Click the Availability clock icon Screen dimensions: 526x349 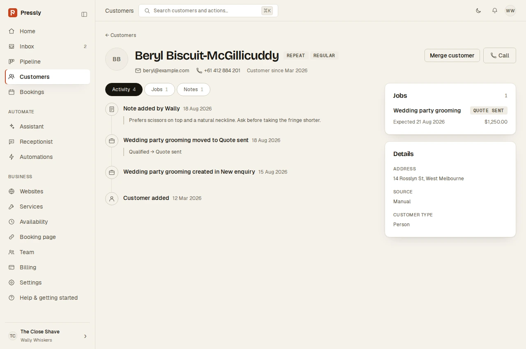click(12, 222)
